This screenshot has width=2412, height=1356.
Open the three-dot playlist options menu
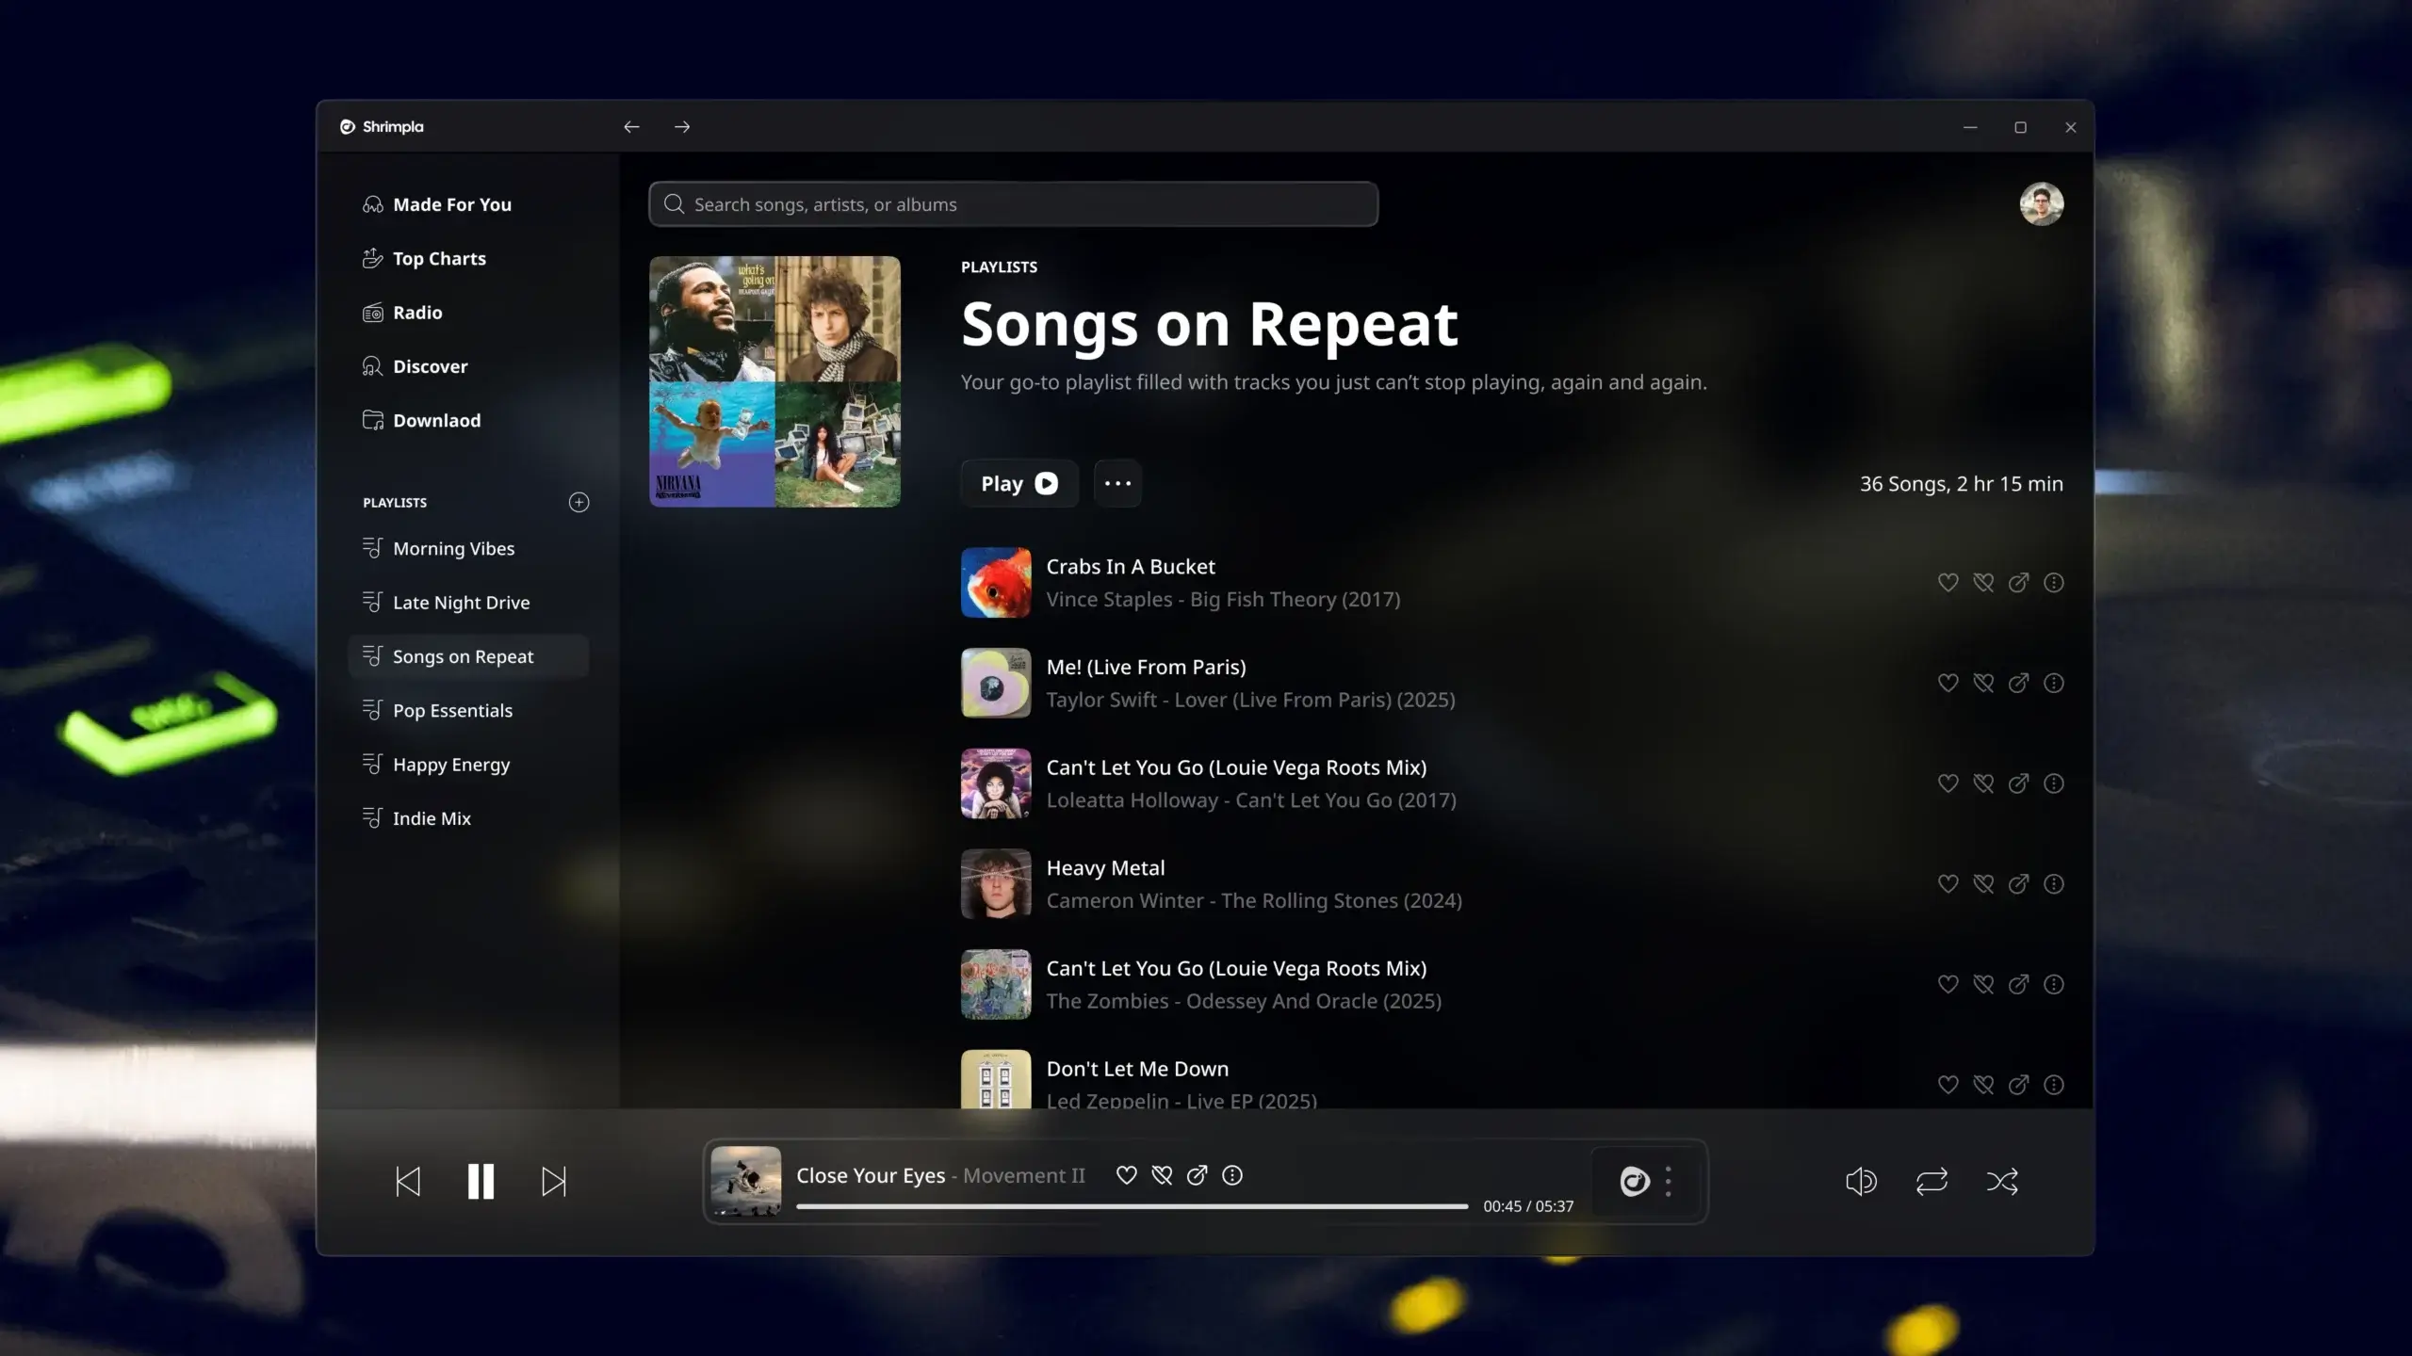[x=1117, y=483]
